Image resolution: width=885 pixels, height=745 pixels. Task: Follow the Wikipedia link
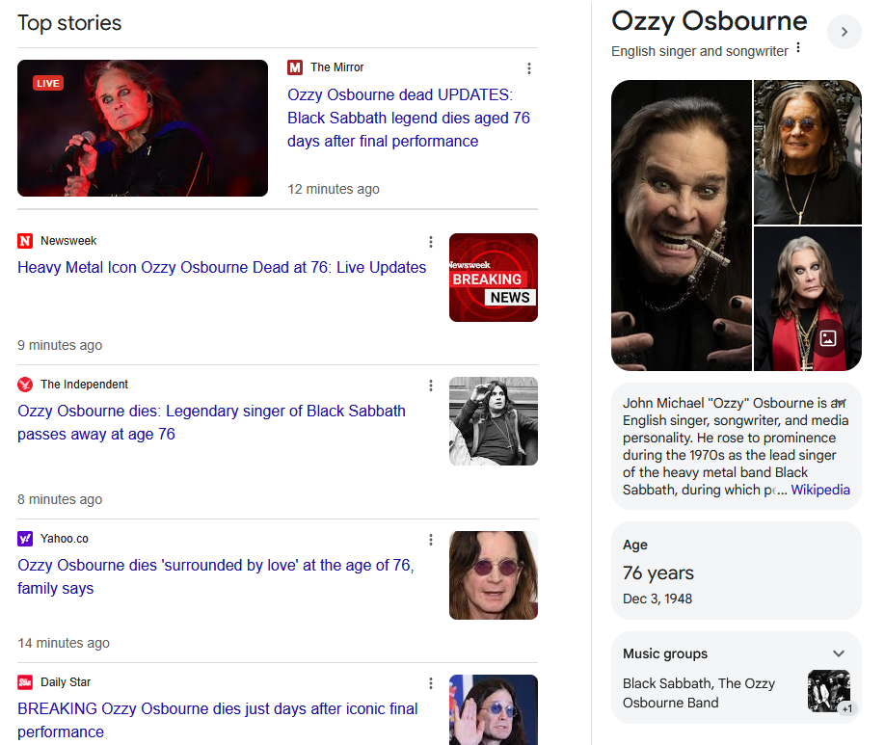point(820,490)
